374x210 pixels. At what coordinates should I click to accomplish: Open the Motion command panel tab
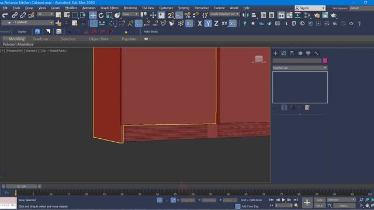pos(300,53)
